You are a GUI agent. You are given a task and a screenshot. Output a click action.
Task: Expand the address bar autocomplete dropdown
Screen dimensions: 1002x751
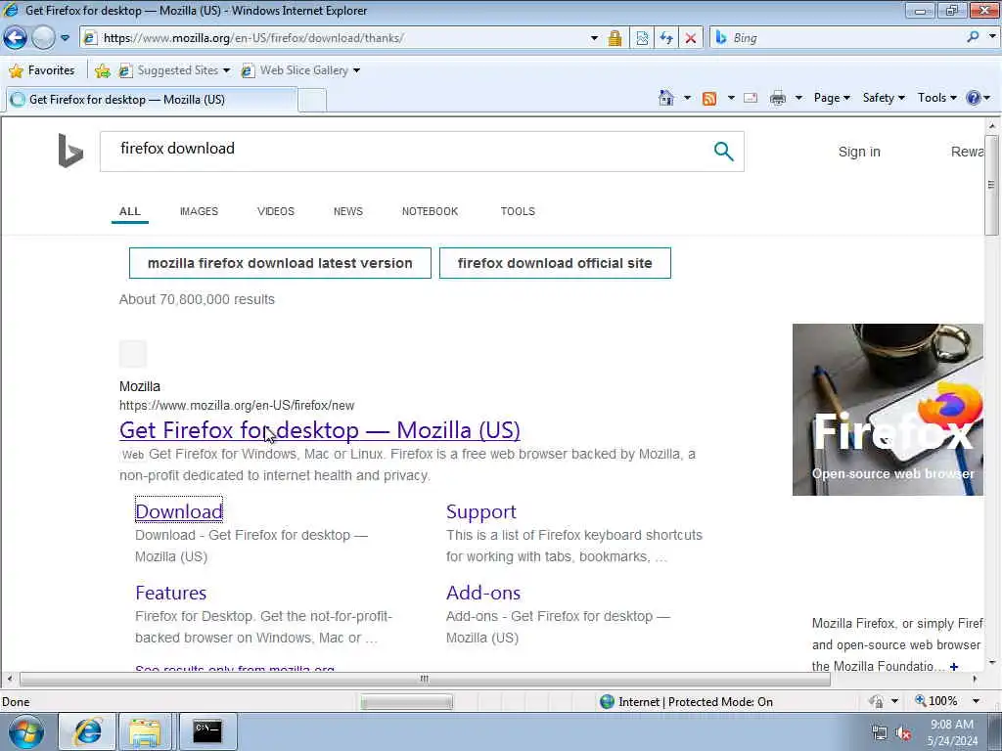point(594,38)
